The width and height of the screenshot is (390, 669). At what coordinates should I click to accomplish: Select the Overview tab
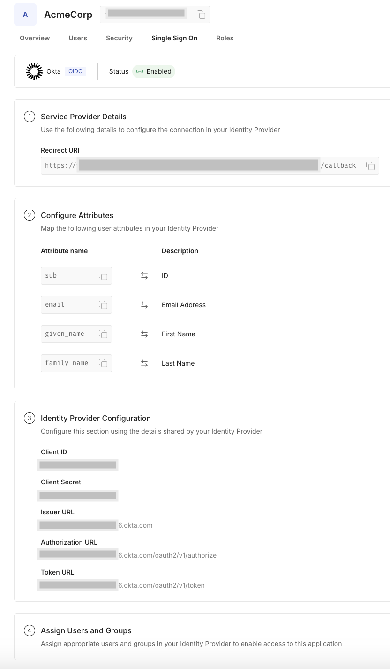click(x=35, y=38)
